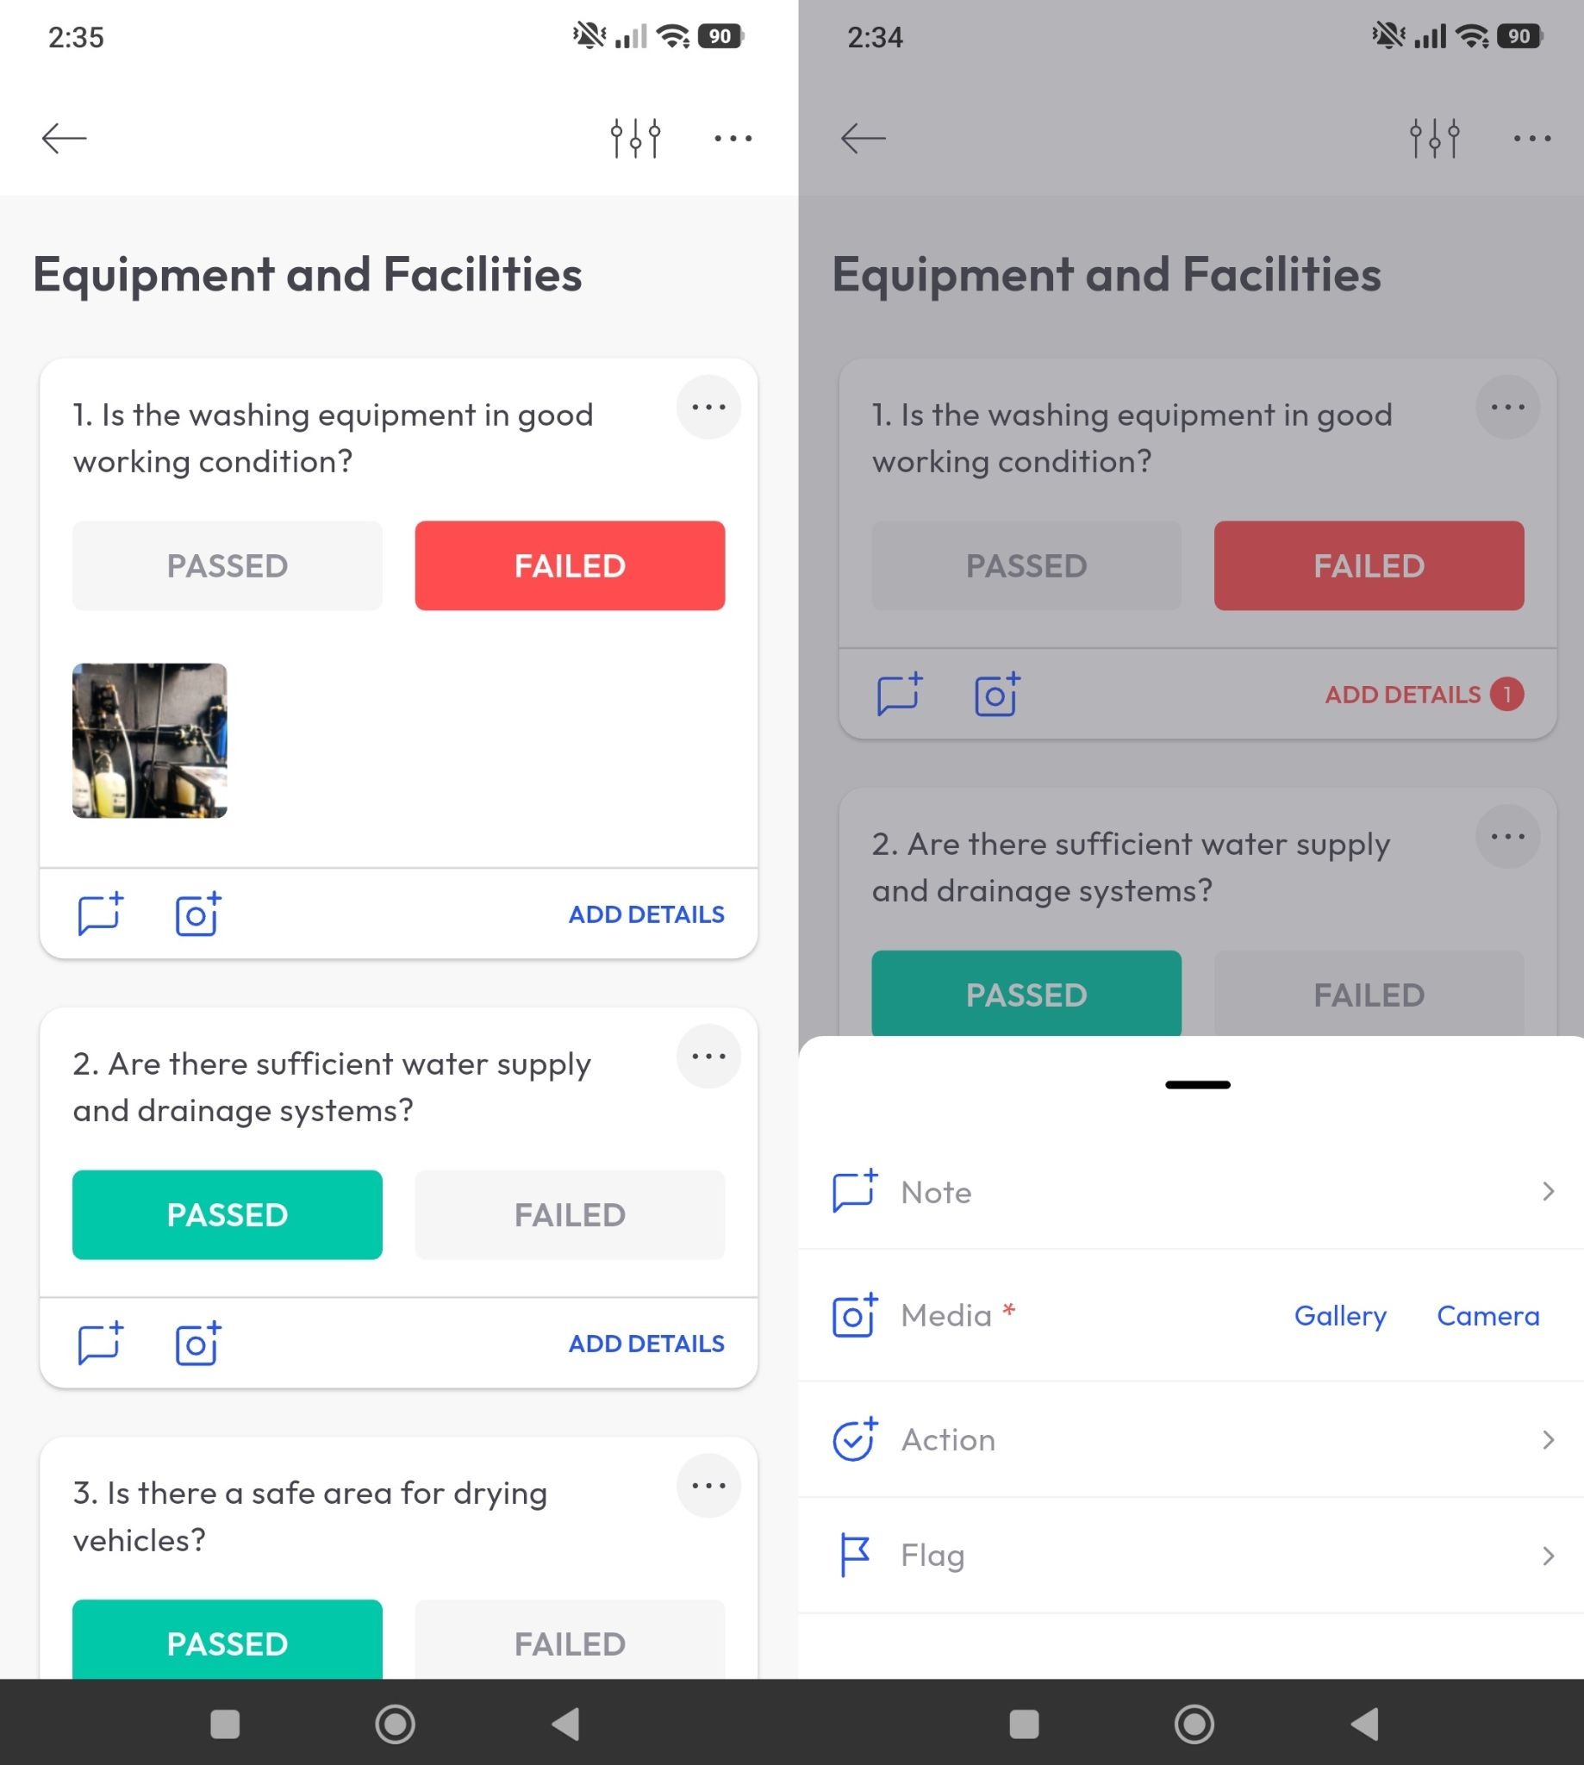Open more options for question 3
The height and width of the screenshot is (1765, 1584).
click(x=708, y=1486)
